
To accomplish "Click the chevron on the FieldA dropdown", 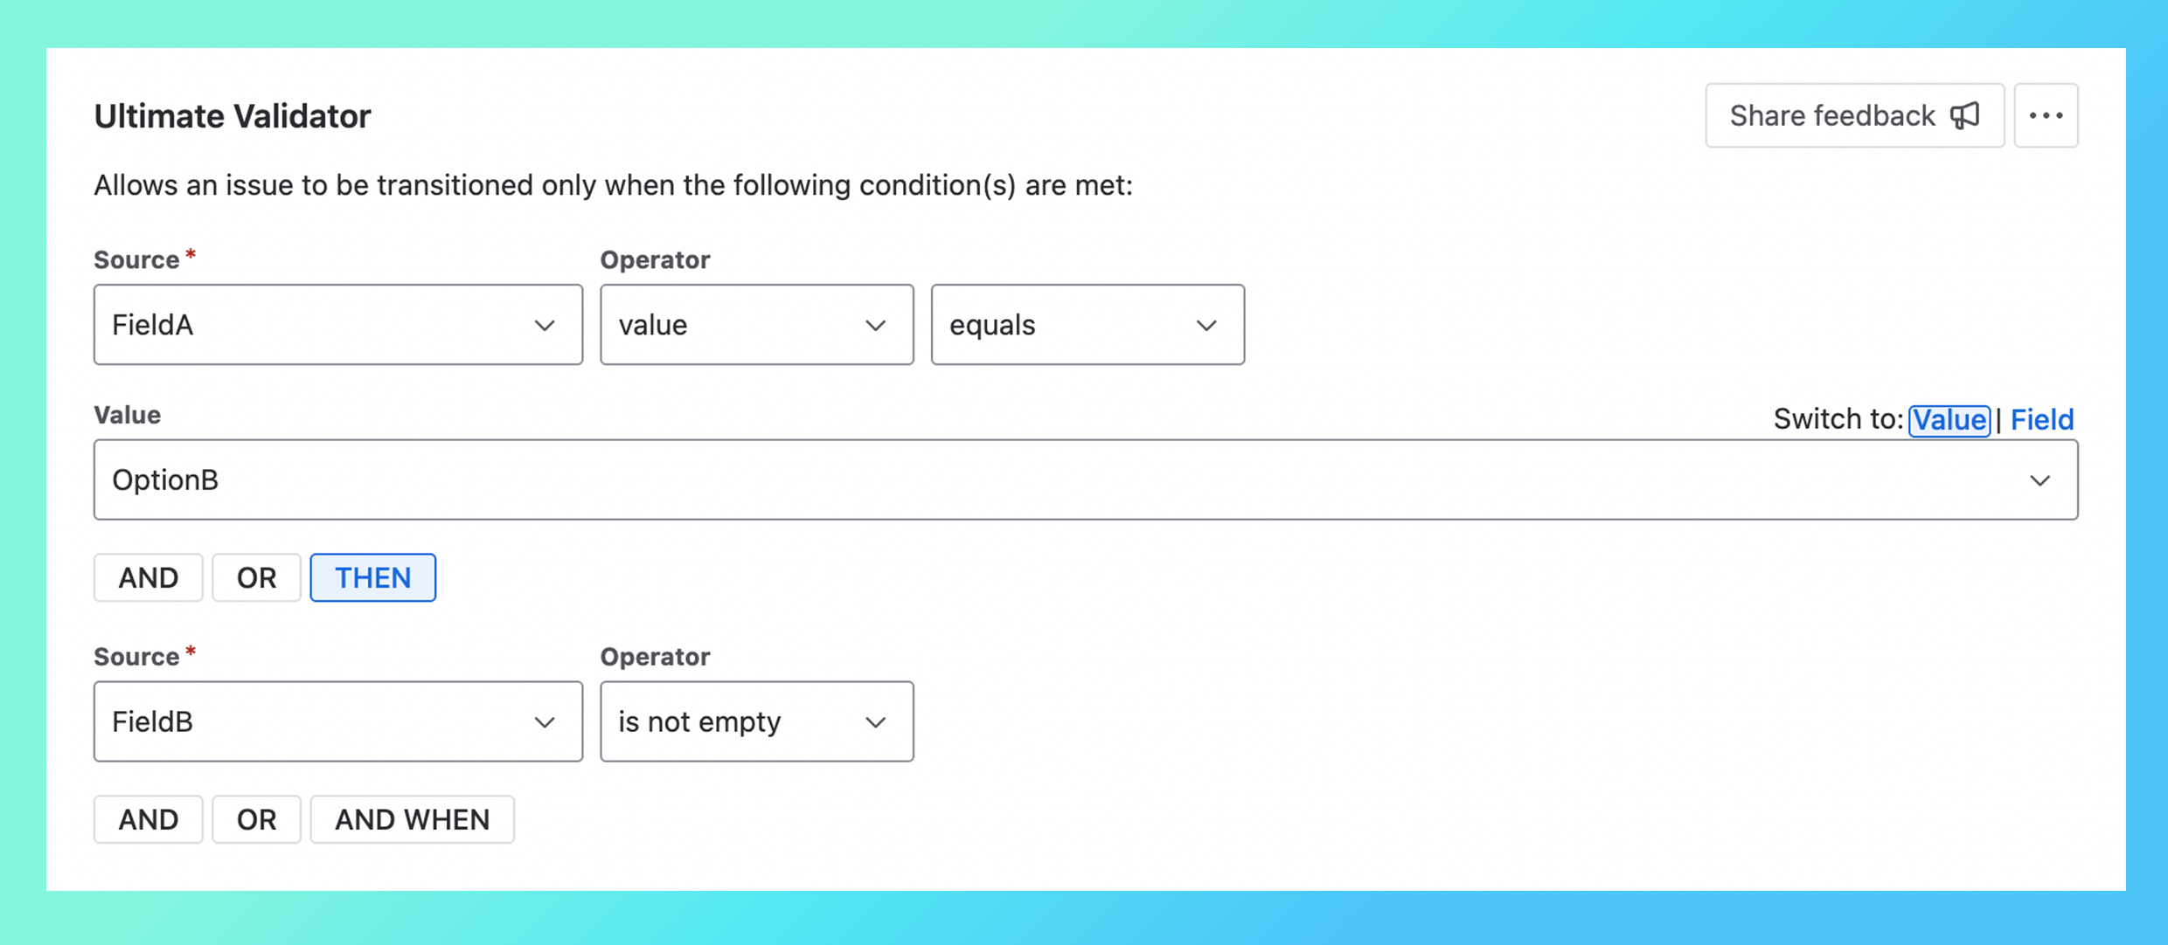I will pyautogui.click(x=545, y=325).
